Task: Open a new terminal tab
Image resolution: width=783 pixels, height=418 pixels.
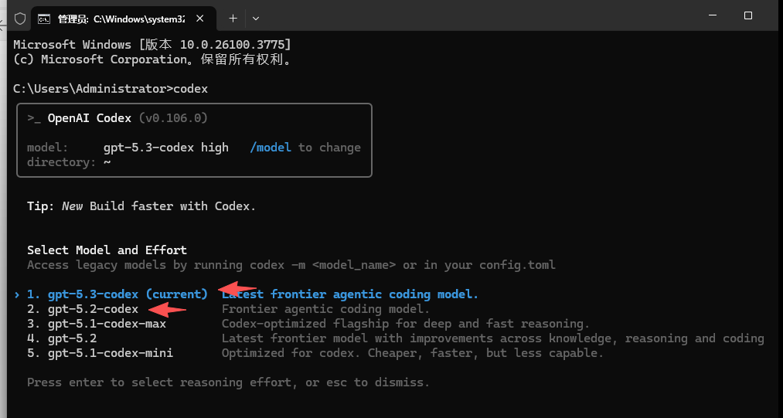Action: point(233,18)
